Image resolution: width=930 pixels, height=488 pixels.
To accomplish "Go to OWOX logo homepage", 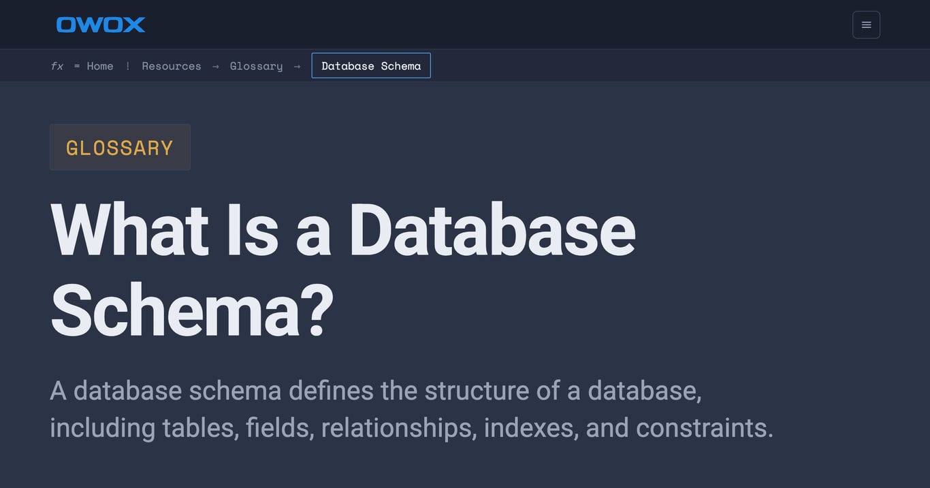I will pos(101,25).
